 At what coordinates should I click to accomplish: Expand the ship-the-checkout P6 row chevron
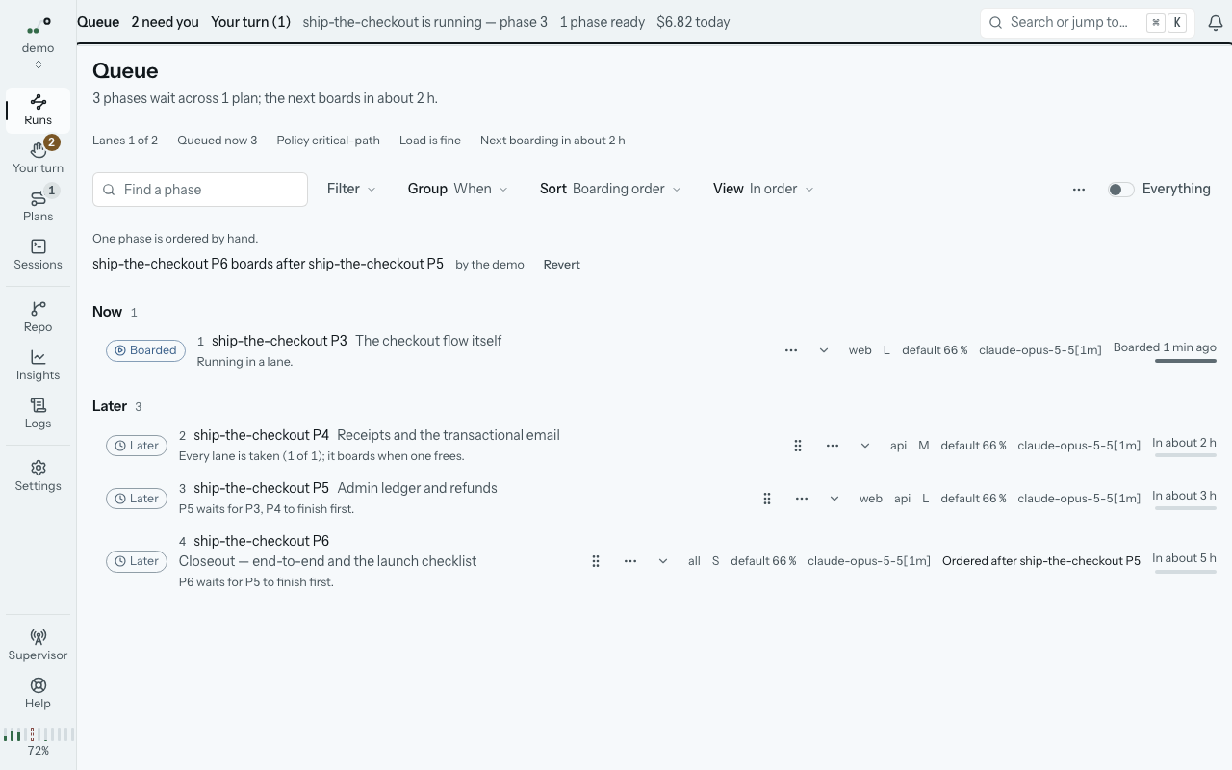point(663,561)
